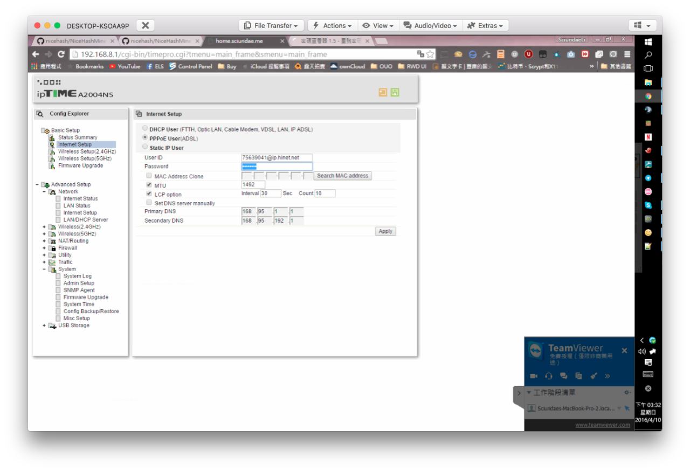Expand the Wireless(5GHz) advanced node

pyautogui.click(x=44, y=234)
